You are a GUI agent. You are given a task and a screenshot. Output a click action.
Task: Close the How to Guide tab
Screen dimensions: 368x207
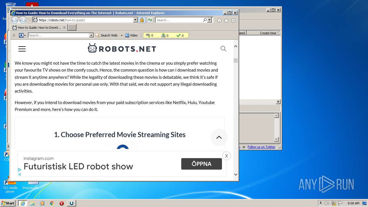click(64, 28)
